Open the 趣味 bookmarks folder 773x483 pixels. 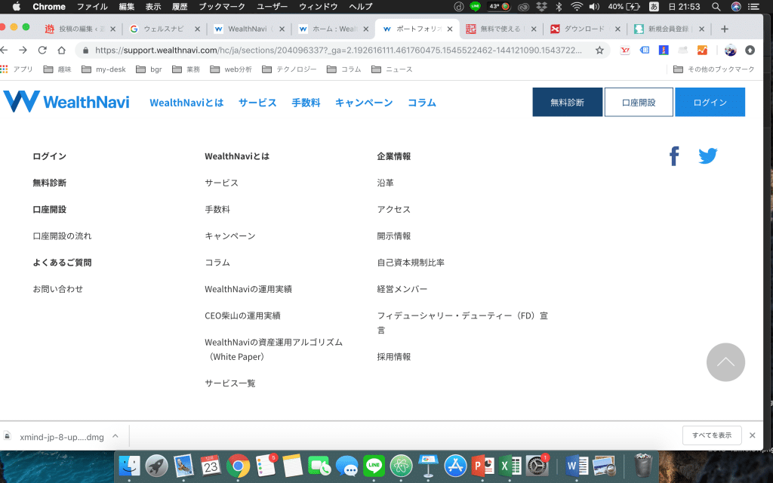point(57,69)
